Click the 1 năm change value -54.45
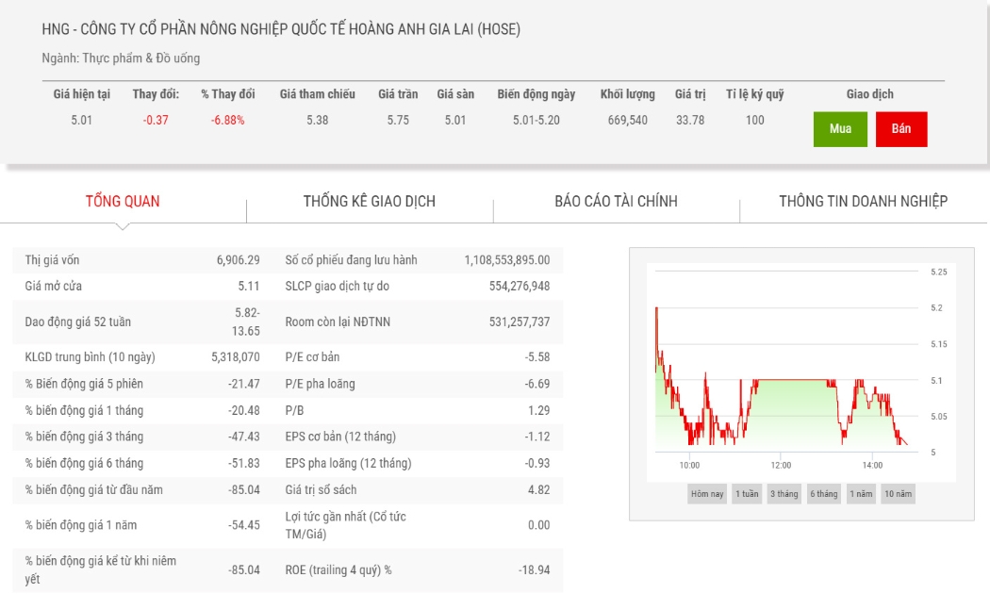This screenshot has height=594, width=990. point(243,525)
